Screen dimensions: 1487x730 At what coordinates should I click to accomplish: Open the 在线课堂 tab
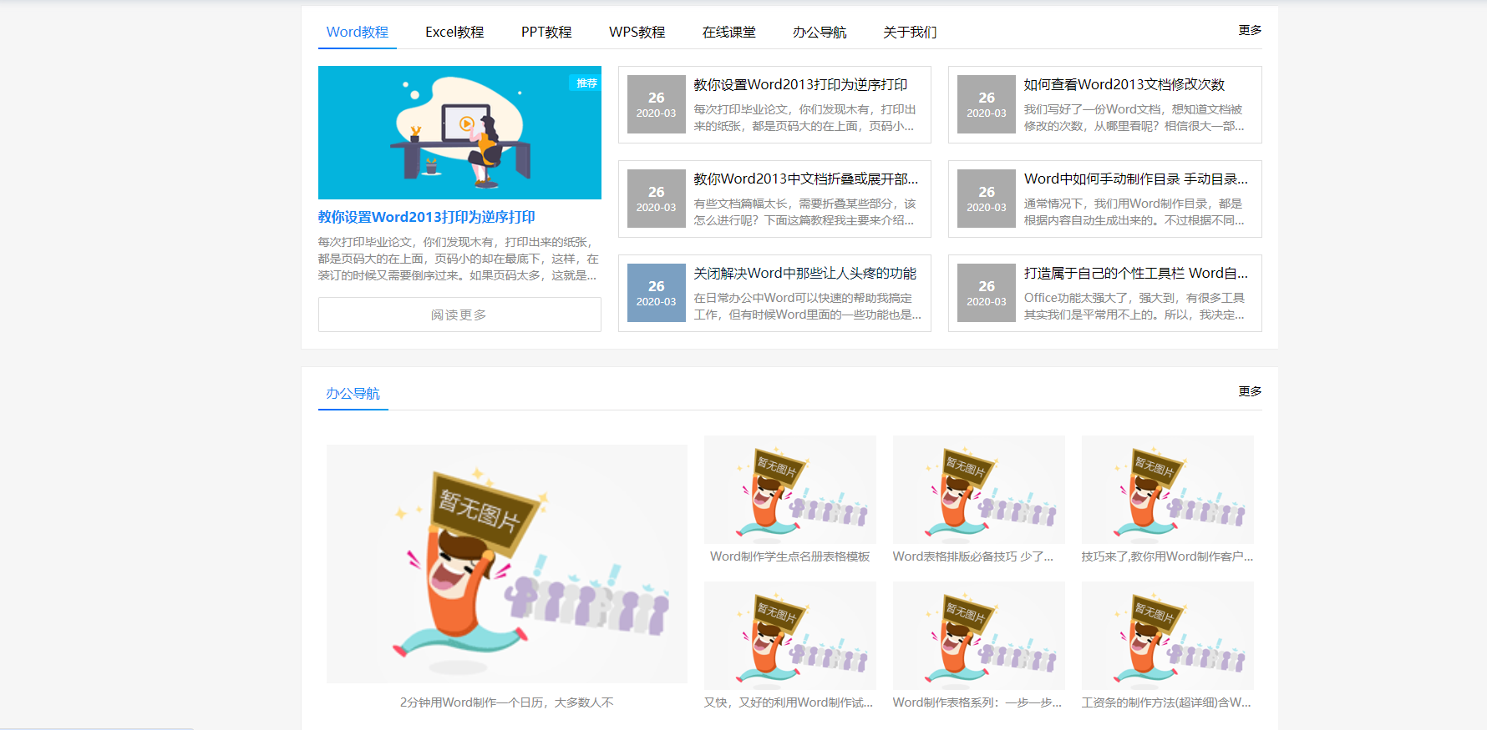[728, 32]
